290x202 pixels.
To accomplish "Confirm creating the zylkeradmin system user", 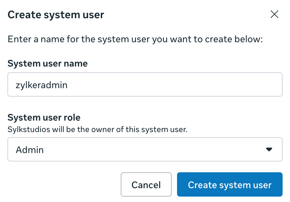I will pyautogui.click(x=229, y=185).
